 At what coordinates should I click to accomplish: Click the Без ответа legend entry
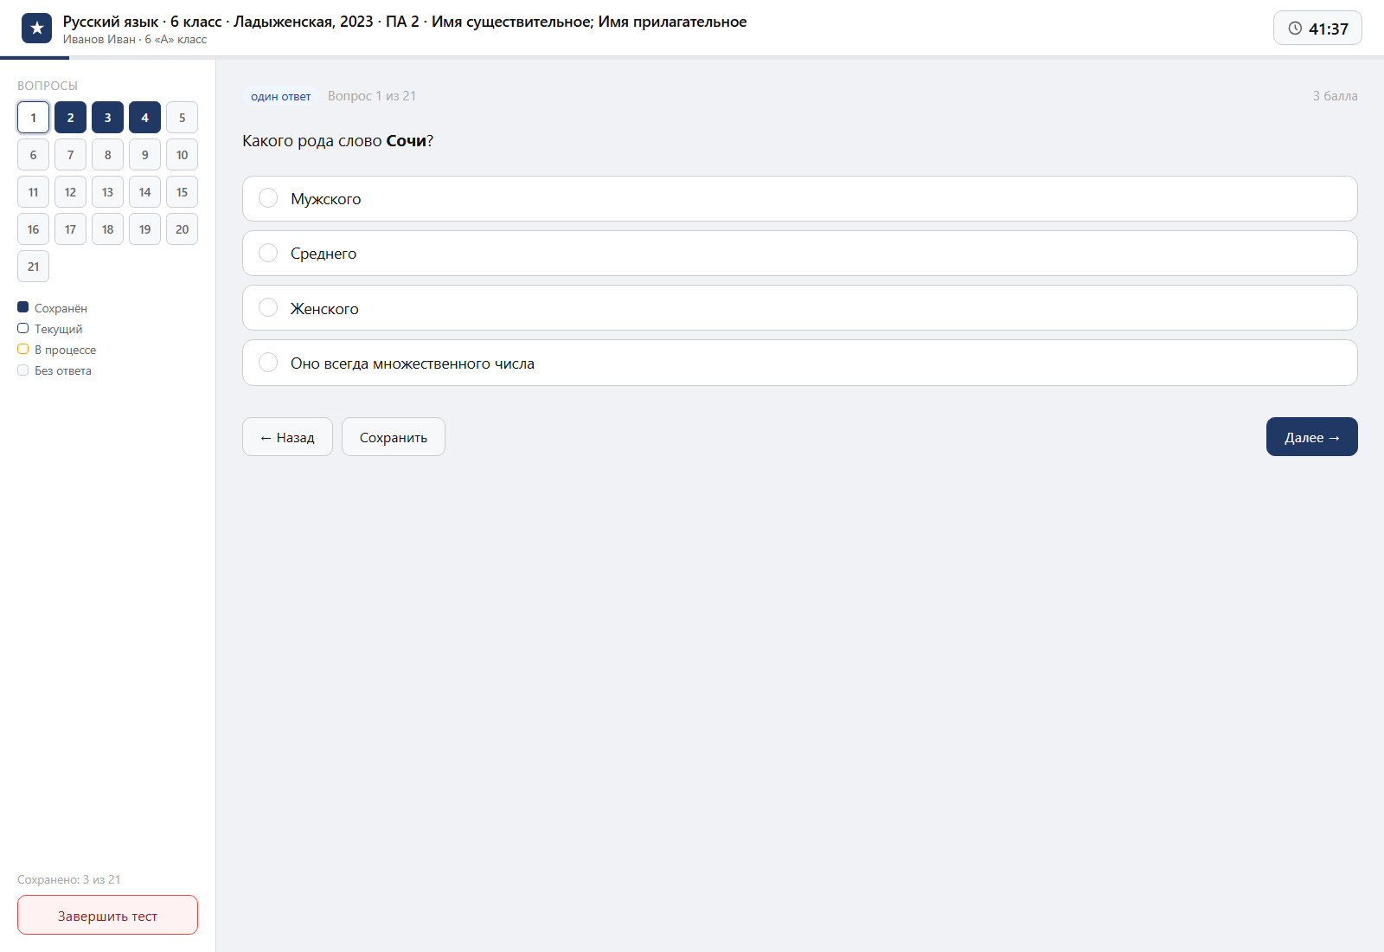[54, 370]
